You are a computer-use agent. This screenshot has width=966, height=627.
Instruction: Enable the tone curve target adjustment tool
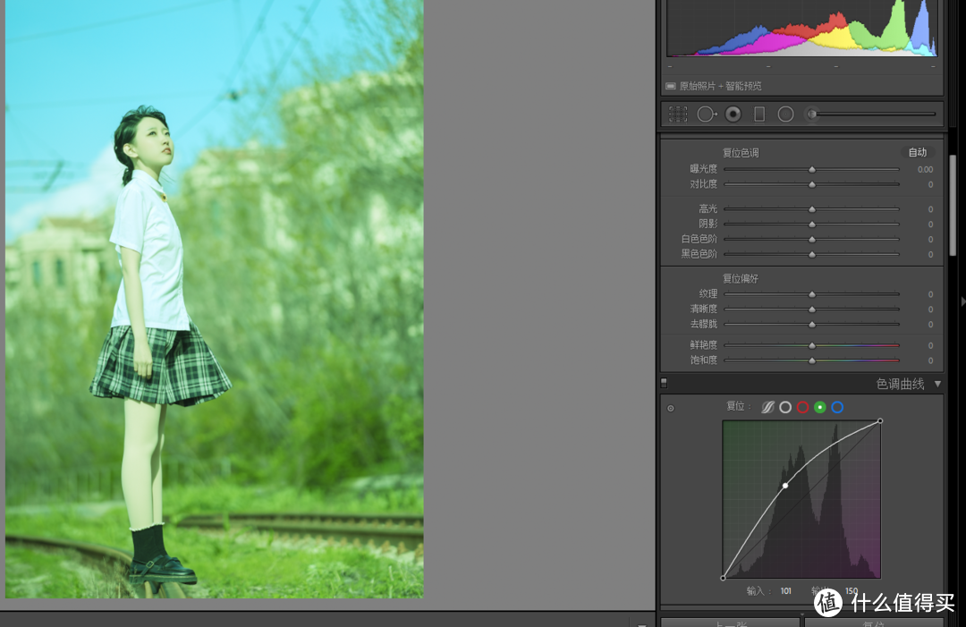(671, 409)
